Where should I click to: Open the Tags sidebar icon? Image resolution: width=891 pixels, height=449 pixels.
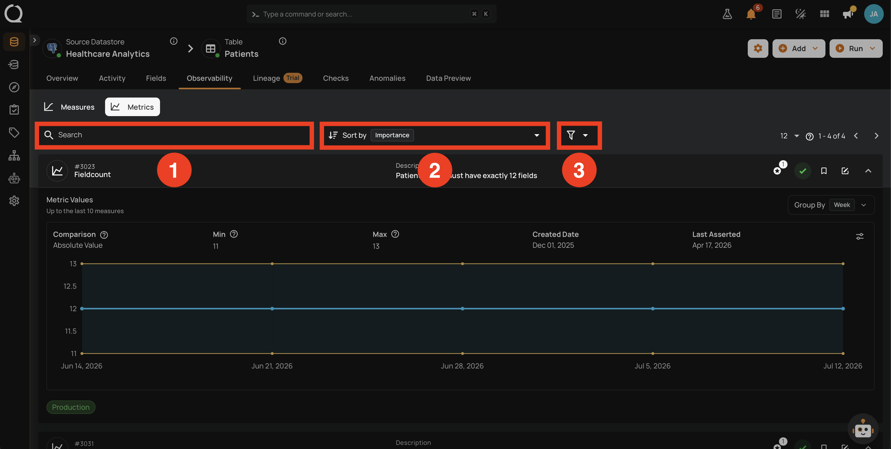pyautogui.click(x=14, y=132)
